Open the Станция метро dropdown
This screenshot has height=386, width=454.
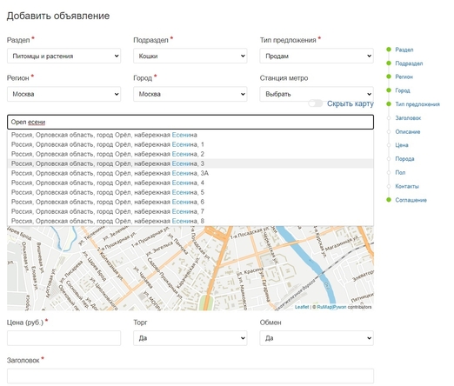click(317, 94)
